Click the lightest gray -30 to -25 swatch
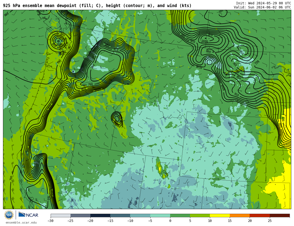294x226 pixels. click(x=60, y=215)
